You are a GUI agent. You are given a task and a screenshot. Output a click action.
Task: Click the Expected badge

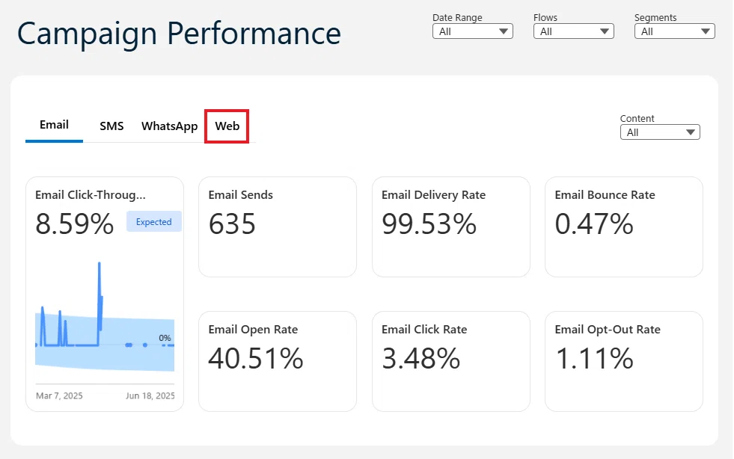pyautogui.click(x=153, y=222)
